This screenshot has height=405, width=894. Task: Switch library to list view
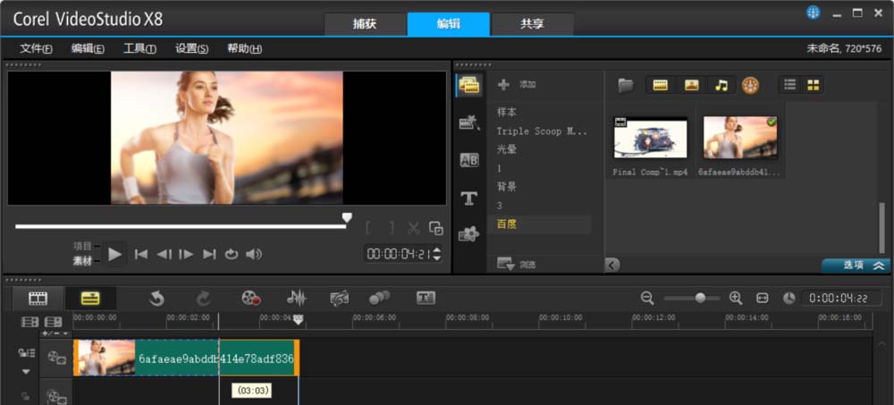789,86
